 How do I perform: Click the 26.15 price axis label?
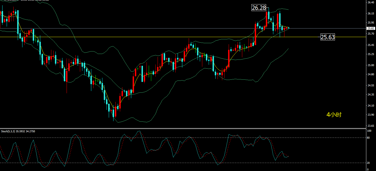click(370, 14)
